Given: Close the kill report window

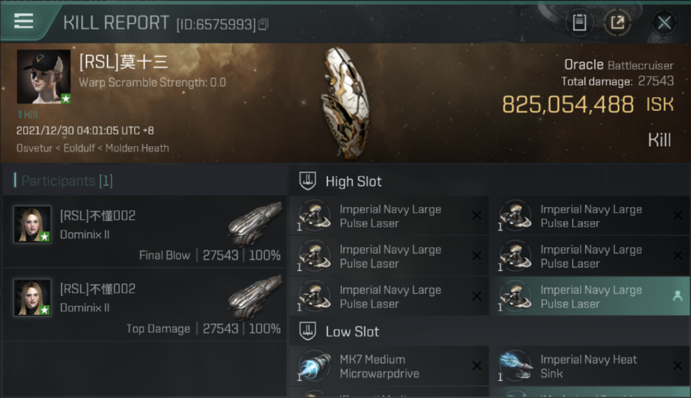Looking at the screenshot, I should (x=664, y=23).
